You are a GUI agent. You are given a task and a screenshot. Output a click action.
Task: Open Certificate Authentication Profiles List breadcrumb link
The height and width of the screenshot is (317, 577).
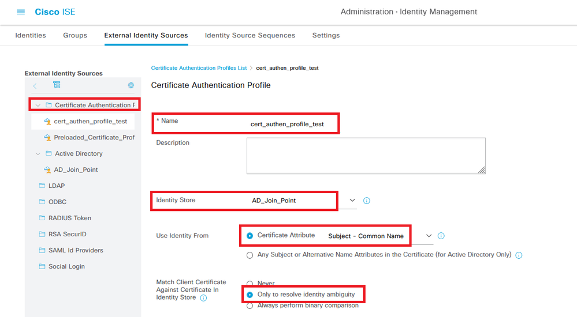[199, 68]
